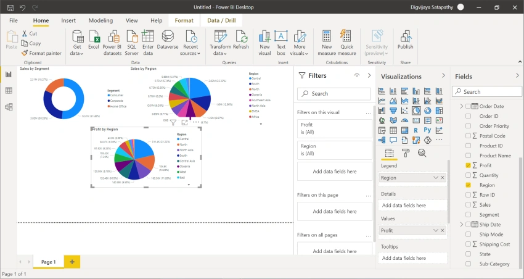This screenshot has width=524, height=279.
Task: Open the Get data button
Action: 77,43
